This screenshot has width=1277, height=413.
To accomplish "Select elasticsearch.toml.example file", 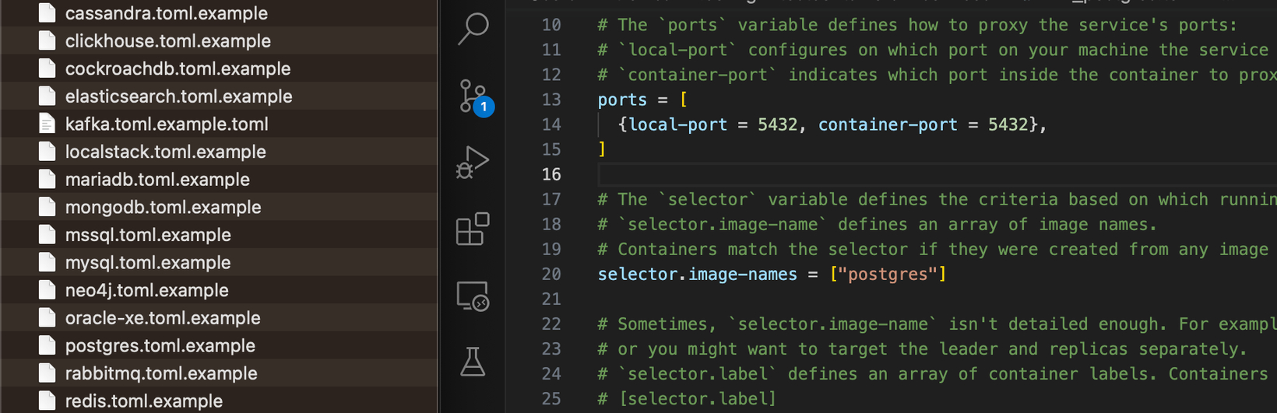I will coord(218,96).
